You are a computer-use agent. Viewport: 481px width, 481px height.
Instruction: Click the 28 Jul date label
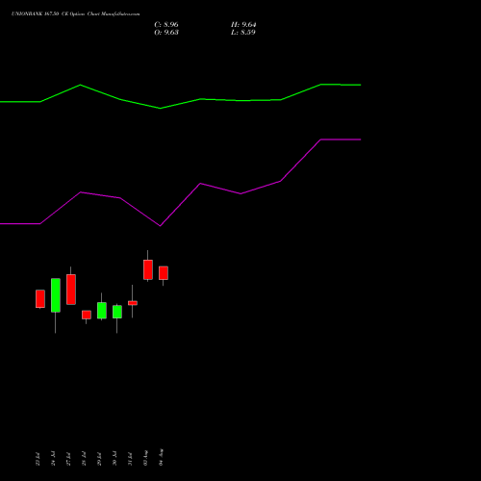tap(84, 459)
